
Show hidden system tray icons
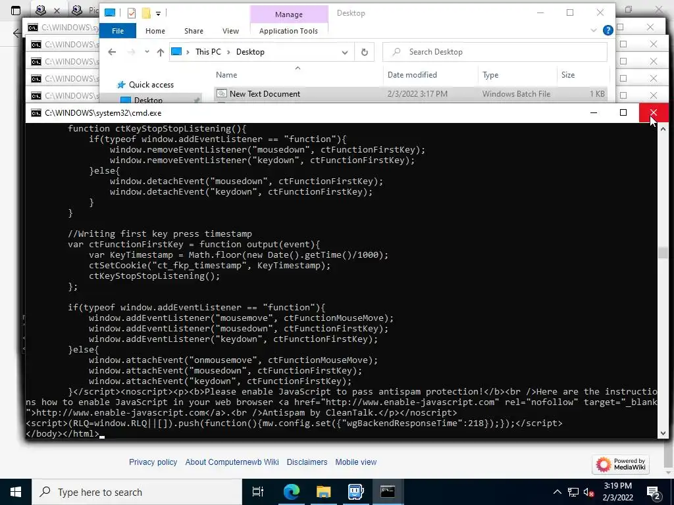point(557,492)
